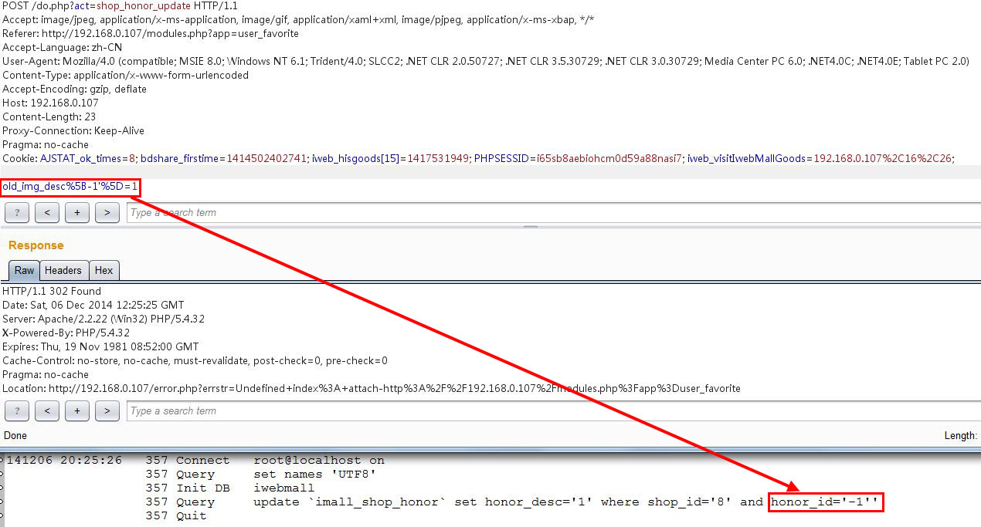Click the Cookie header line
Image resolution: width=981 pixels, height=527 pixels.
click(x=479, y=158)
